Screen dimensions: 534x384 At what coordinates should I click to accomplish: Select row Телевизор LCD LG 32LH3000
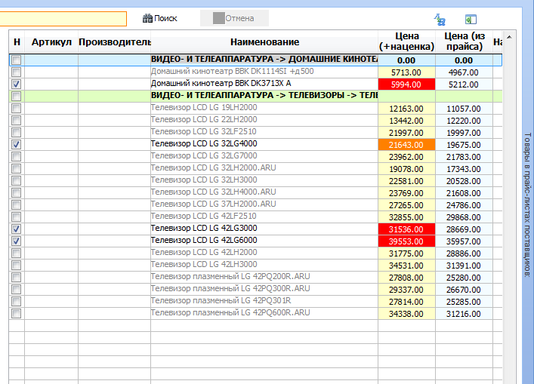tap(255, 181)
